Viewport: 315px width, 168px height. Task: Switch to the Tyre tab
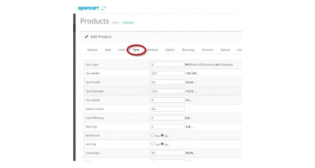click(x=136, y=50)
